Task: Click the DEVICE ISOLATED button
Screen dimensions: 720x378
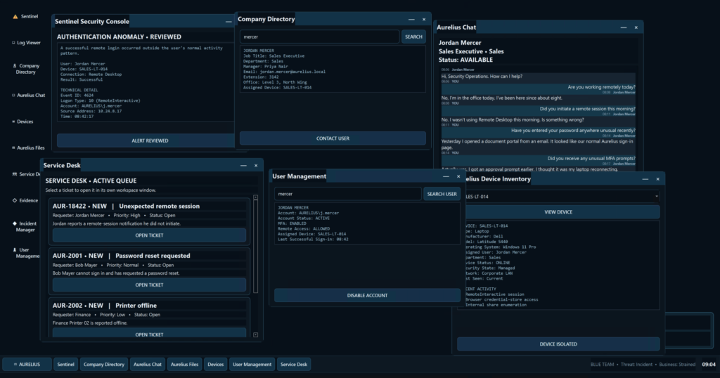Action: pos(558,344)
